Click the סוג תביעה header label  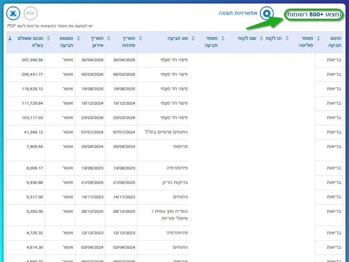pos(178,38)
